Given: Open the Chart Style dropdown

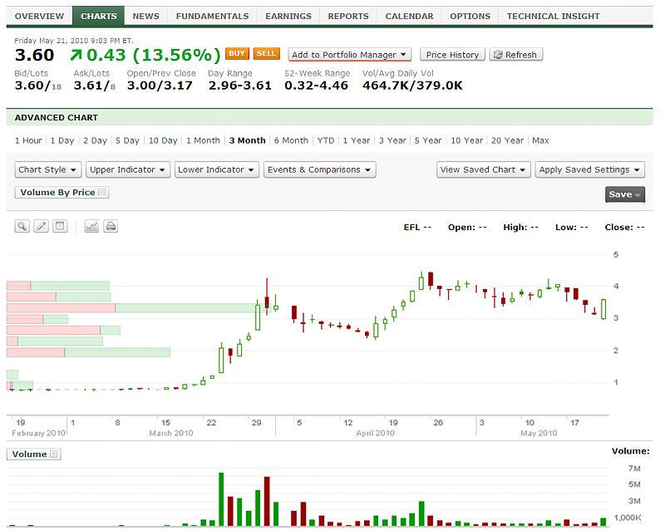Looking at the screenshot, I should click(x=49, y=169).
